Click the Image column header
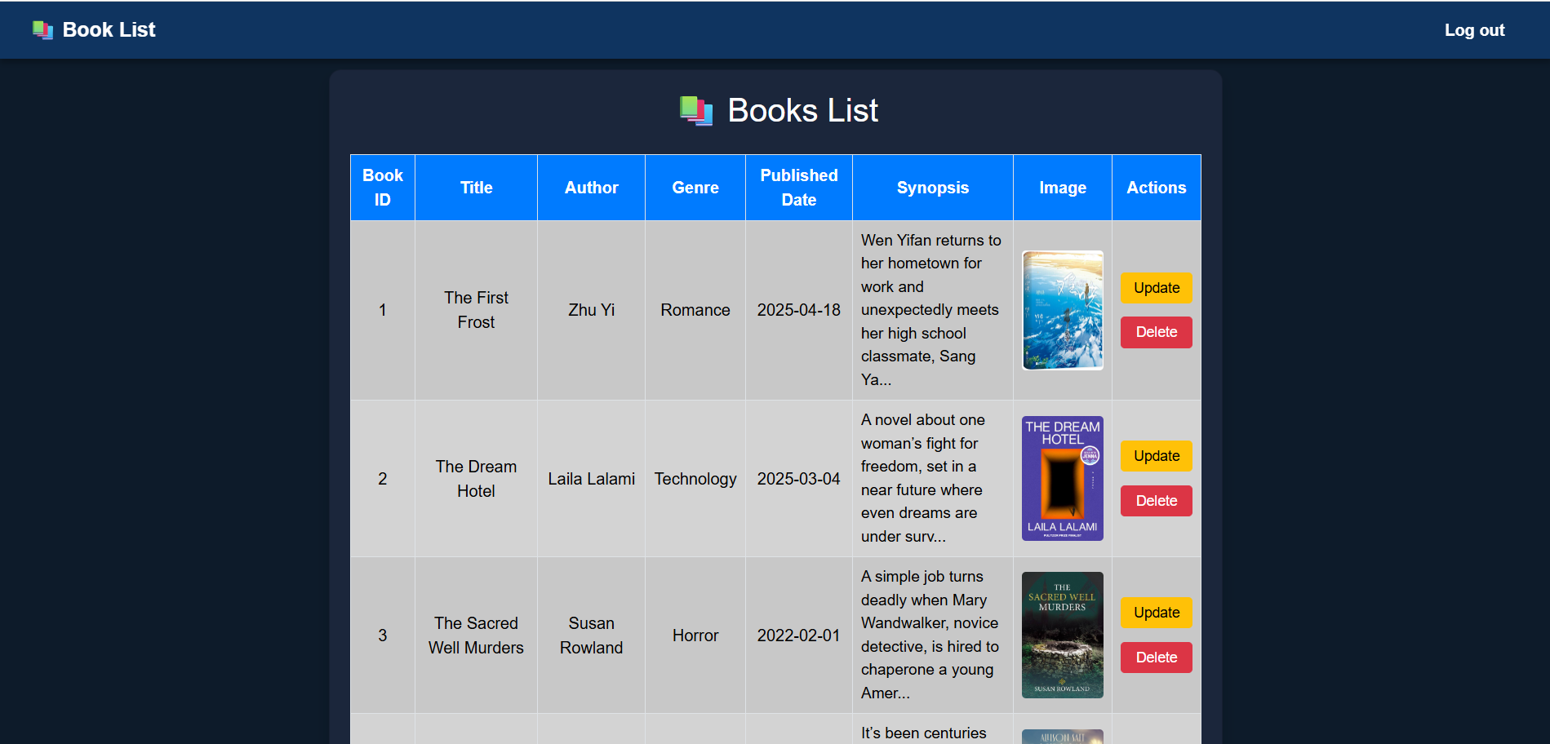 (1063, 188)
